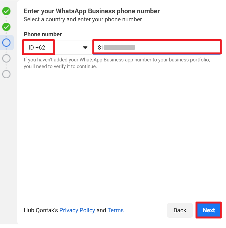Click the "Enter your WhatsApp Business phone number" heading
This screenshot has height=228, width=226.
tap(92, 11)
